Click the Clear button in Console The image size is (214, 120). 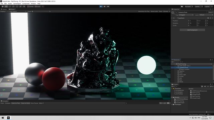(x=2, y=103)
